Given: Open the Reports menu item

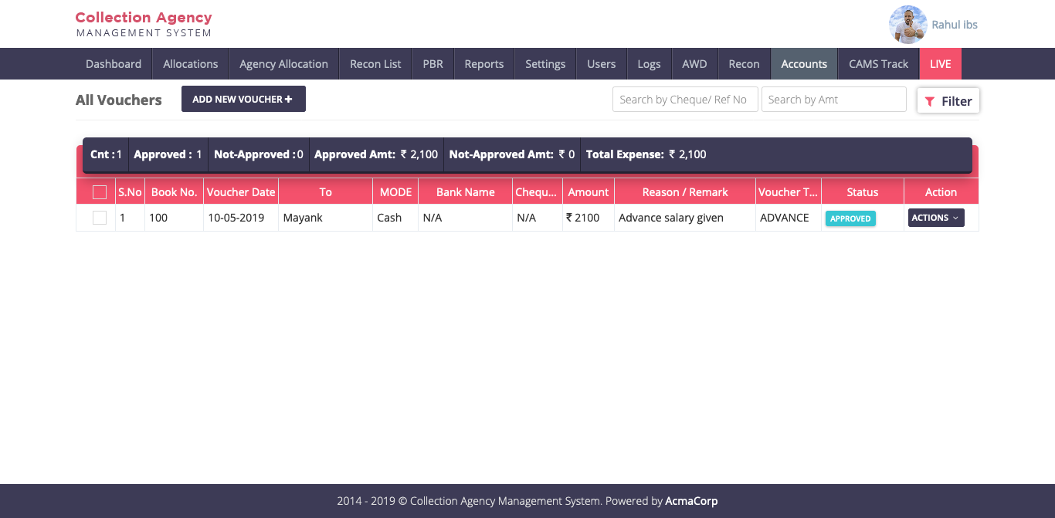Looking at the screenshot, I should pyautogui.click(x=483, y=64).
